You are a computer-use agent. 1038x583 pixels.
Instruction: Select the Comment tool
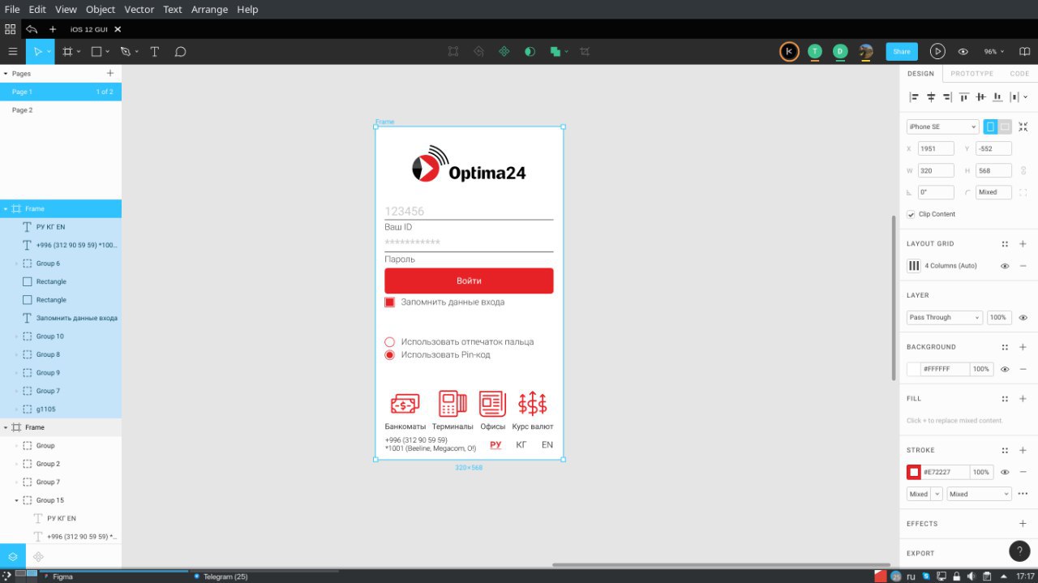(181, 51)
